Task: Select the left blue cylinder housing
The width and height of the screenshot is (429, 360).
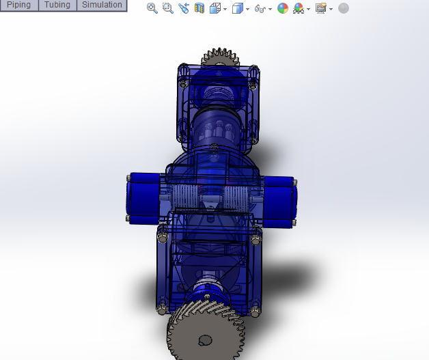Action: 143,199
